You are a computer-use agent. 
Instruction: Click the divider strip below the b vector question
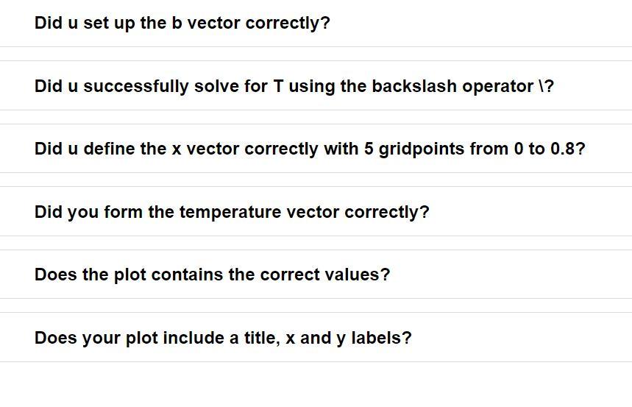316,54
